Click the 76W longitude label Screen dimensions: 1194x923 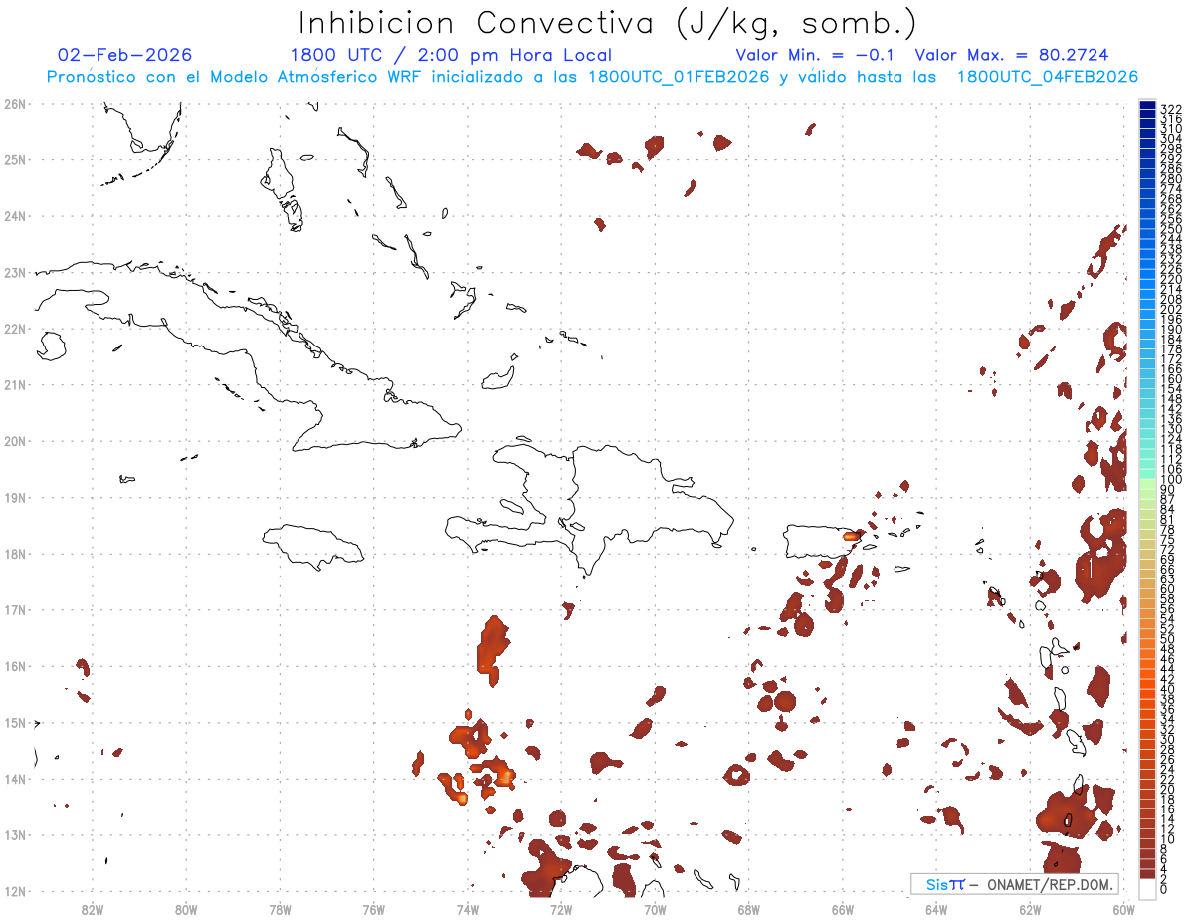point(373,908)
